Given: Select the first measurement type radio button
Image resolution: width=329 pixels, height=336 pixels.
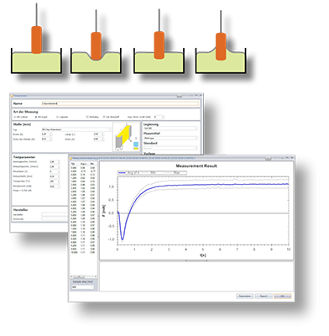Looking at the screenshot, I should (x=15, y=117).
